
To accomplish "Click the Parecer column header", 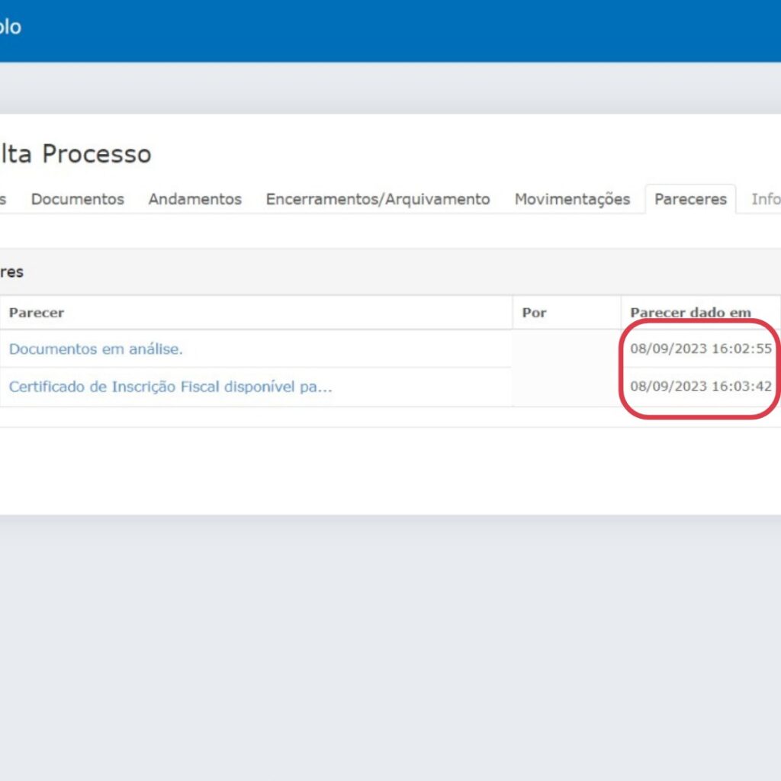I will pos(37,313).
